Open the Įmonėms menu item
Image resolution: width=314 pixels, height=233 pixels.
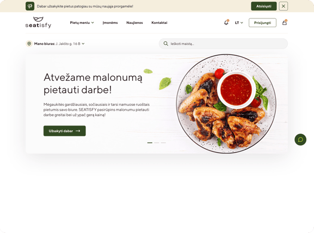tap(110, 23)
